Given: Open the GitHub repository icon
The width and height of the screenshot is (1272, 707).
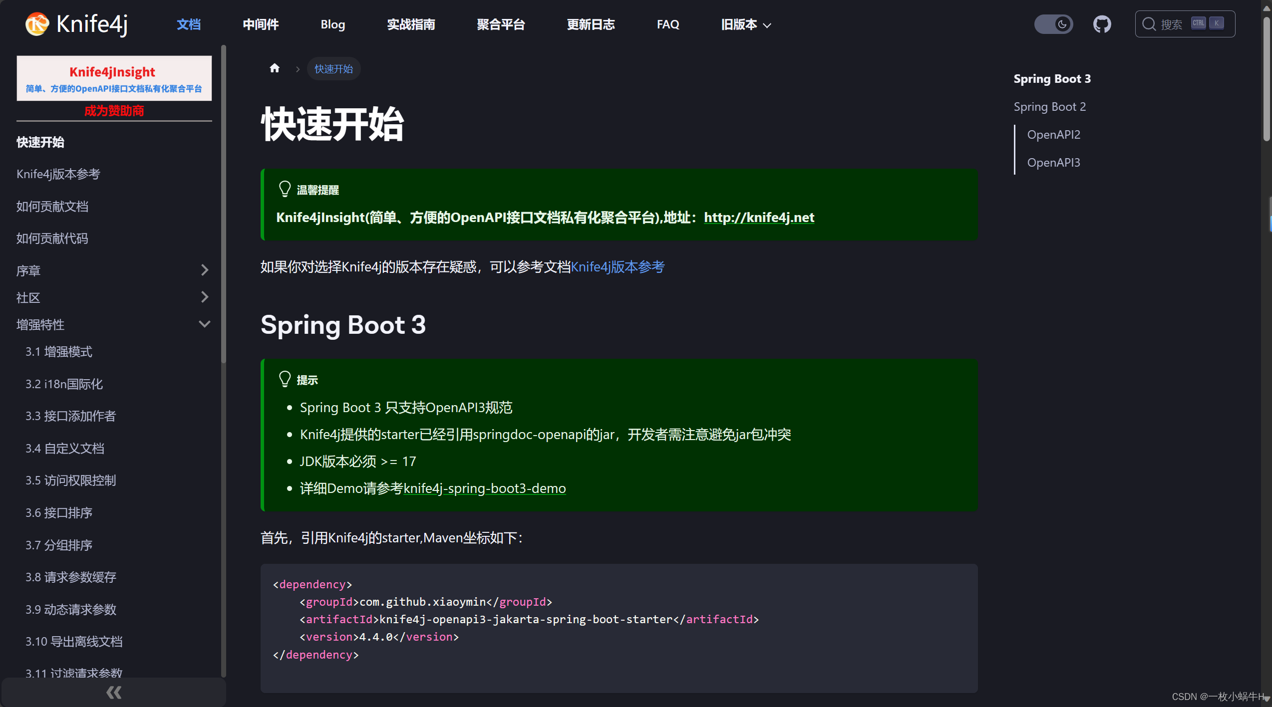Looking at the screenshot, I should coord(1102,24).
